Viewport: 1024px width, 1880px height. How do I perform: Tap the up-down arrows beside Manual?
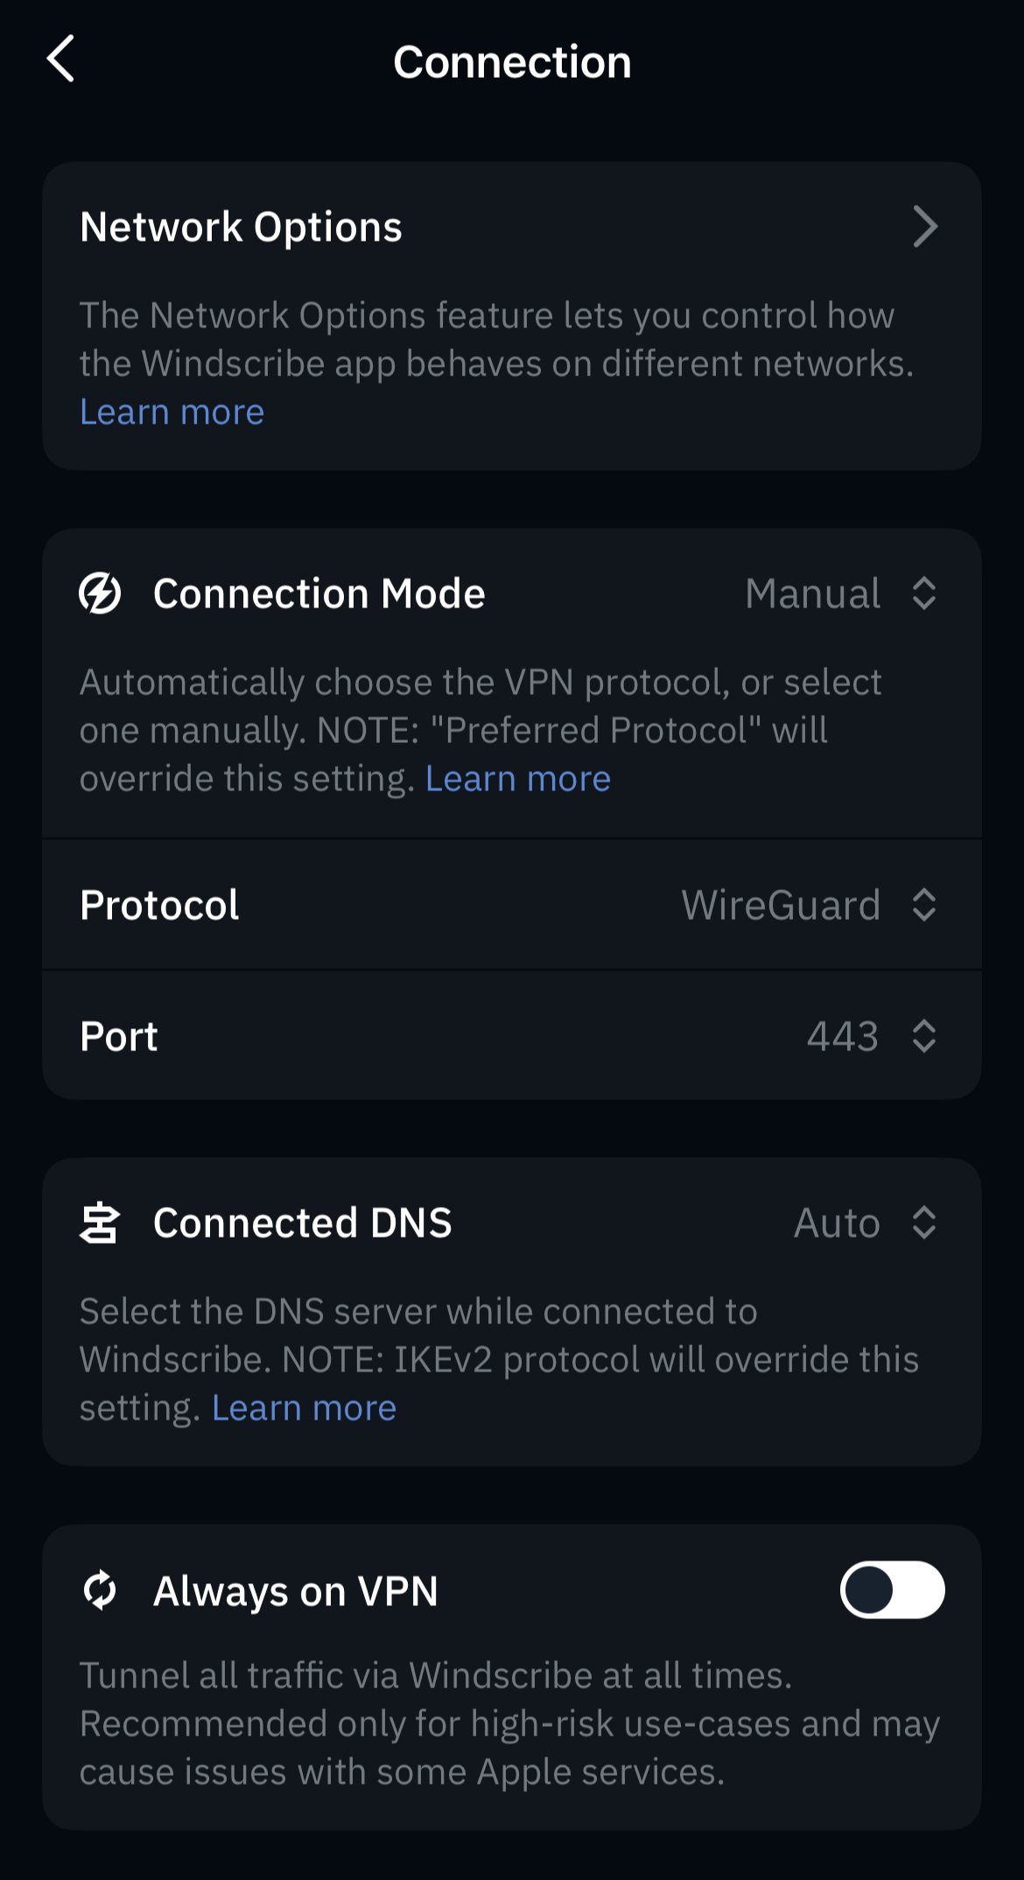point(924,593)
